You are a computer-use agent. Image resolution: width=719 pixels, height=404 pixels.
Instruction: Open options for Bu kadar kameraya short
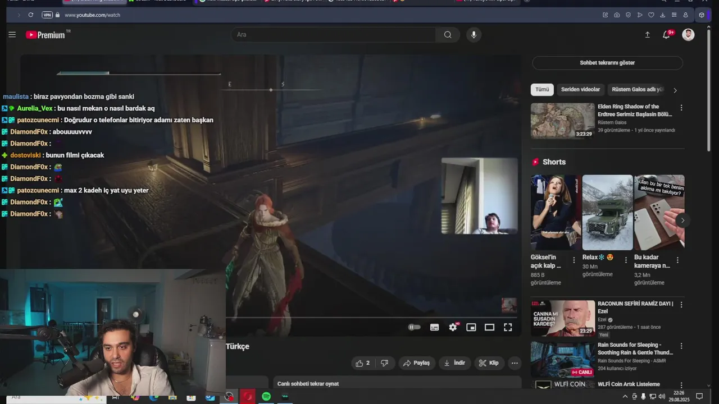[677, 260]
